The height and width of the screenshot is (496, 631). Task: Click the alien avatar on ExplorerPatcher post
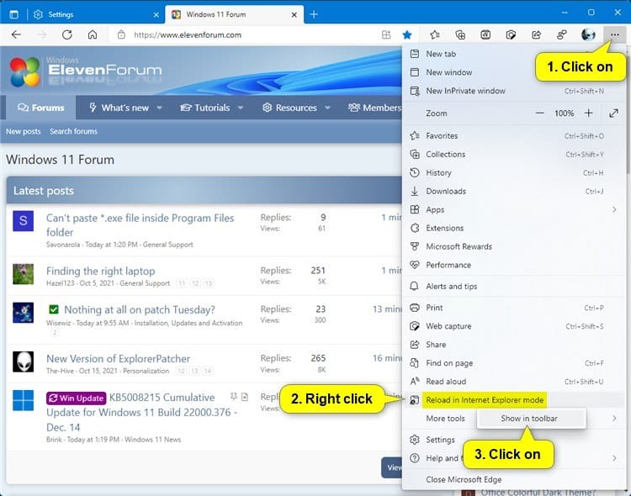(24, 361)
